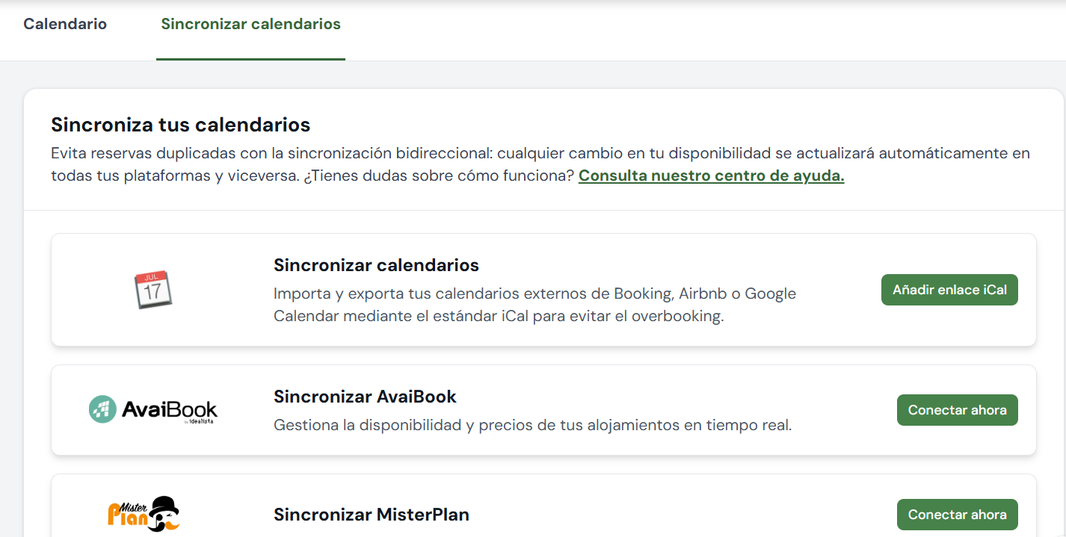Click the green circular AvaiBook emblem
This screenshot has height=537, width=1066.
(102, 409)
